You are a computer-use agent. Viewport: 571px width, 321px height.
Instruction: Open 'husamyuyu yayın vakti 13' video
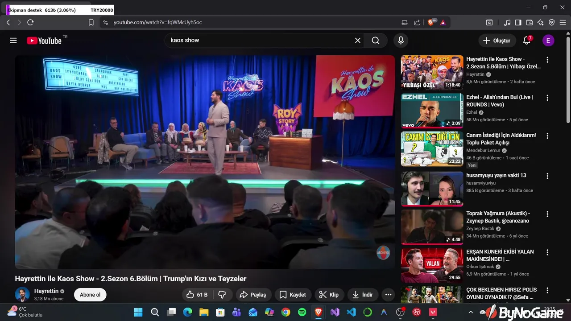pos(496,175)
